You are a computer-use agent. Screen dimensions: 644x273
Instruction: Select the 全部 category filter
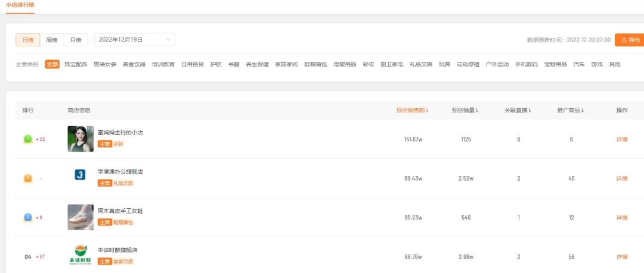coord(52,64)
